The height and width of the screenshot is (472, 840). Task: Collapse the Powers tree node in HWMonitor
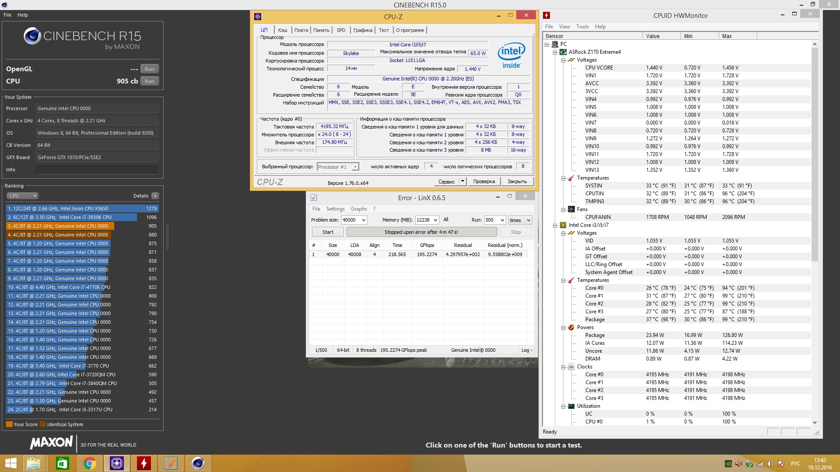point(563,327)
